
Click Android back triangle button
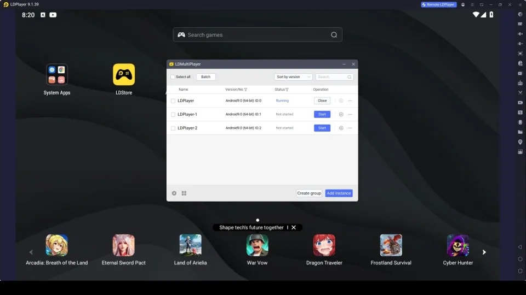pos(520,247)
